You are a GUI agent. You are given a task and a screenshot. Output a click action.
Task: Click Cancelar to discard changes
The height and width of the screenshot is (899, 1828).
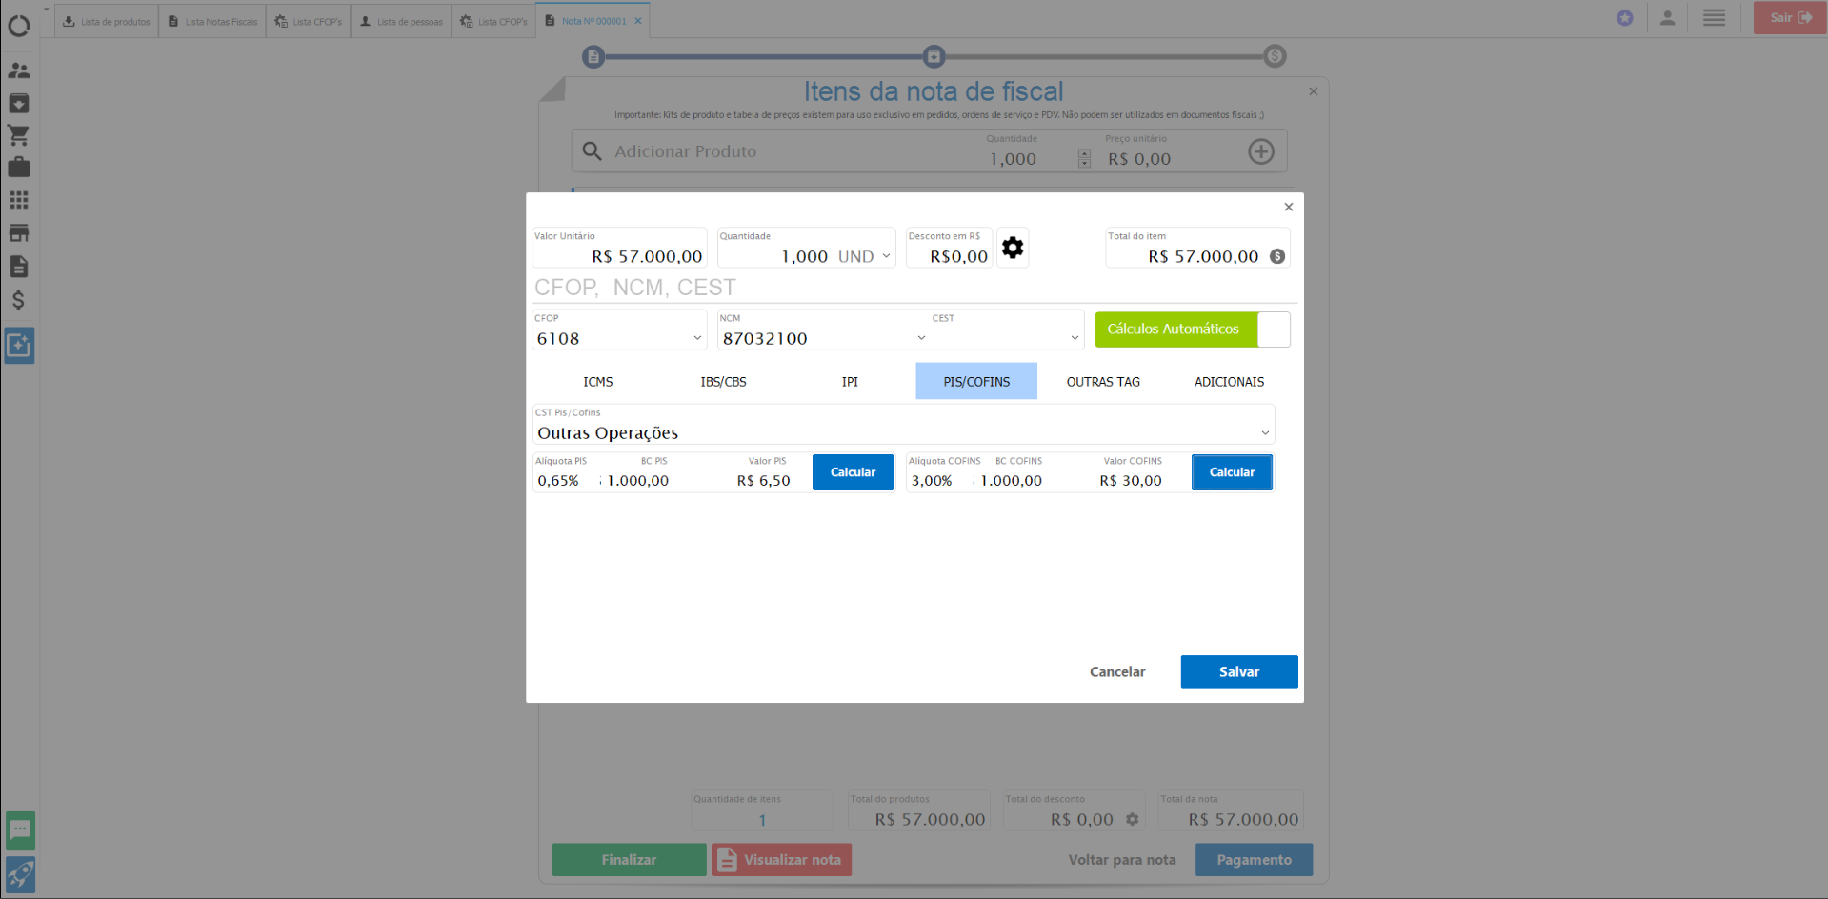(1116, 671)
